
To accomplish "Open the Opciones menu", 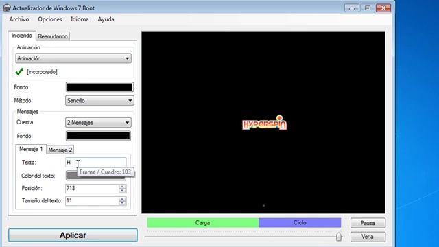I will (50, 19).
